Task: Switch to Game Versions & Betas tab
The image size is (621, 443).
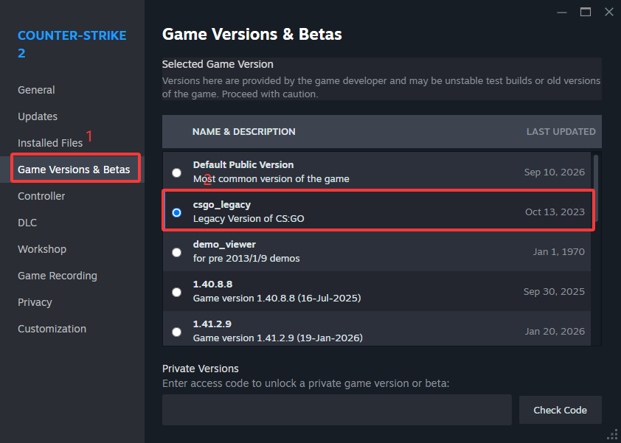Action: 74,170
